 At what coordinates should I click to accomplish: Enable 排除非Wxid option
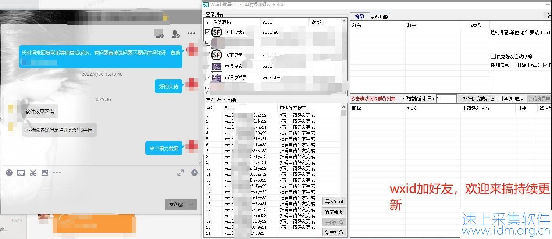(x=514, y=65)
